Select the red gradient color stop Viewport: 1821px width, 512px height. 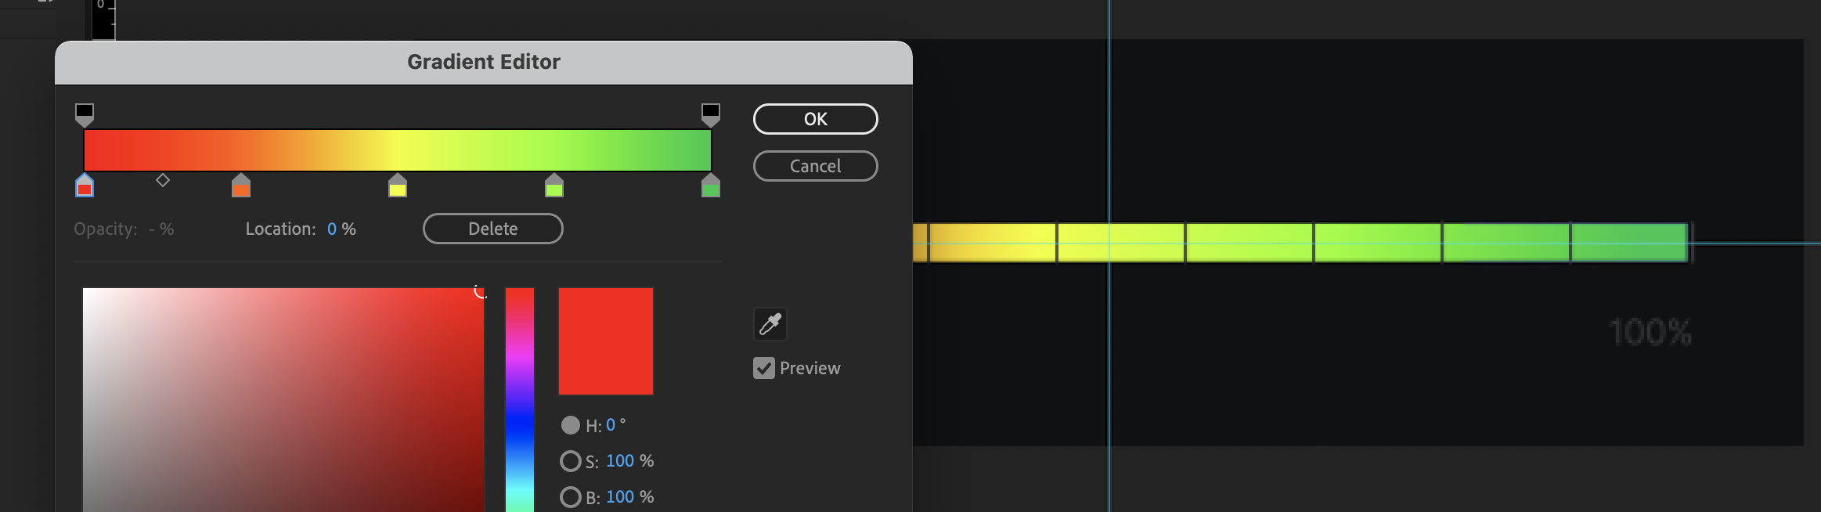[83, 186]
